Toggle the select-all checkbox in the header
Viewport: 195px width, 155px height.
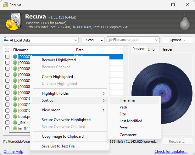click(7, 50)
